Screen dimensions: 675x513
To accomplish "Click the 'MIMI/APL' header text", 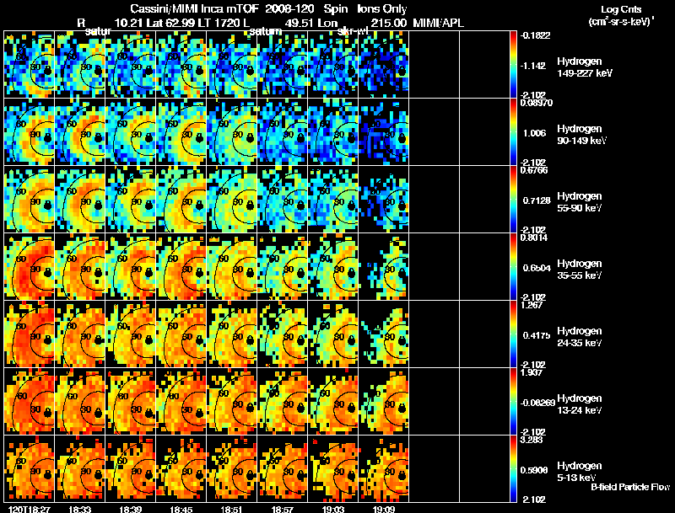I will click(x=438, y=23).
